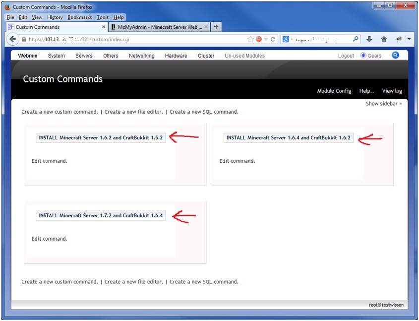Viewport: 419px width, 321px height.
Task: Open View log
Action: pos(392,91)
